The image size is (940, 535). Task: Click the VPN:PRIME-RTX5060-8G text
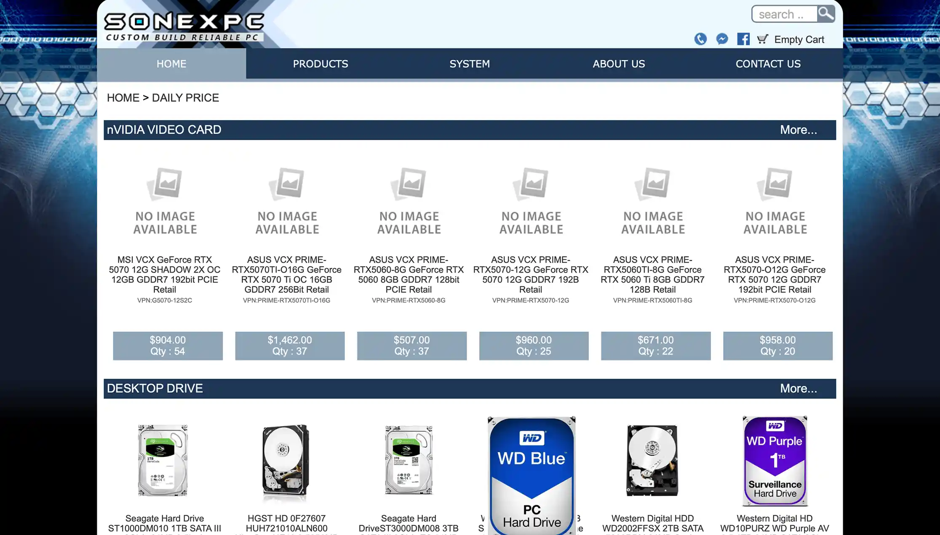pos(409,300)
